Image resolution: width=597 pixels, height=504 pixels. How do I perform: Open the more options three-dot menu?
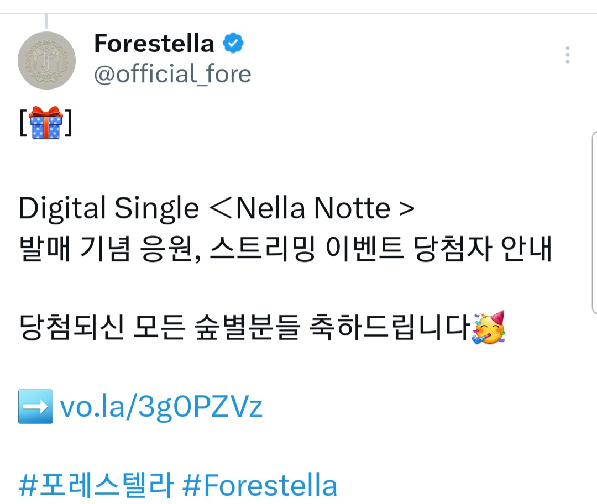point(567,55)
